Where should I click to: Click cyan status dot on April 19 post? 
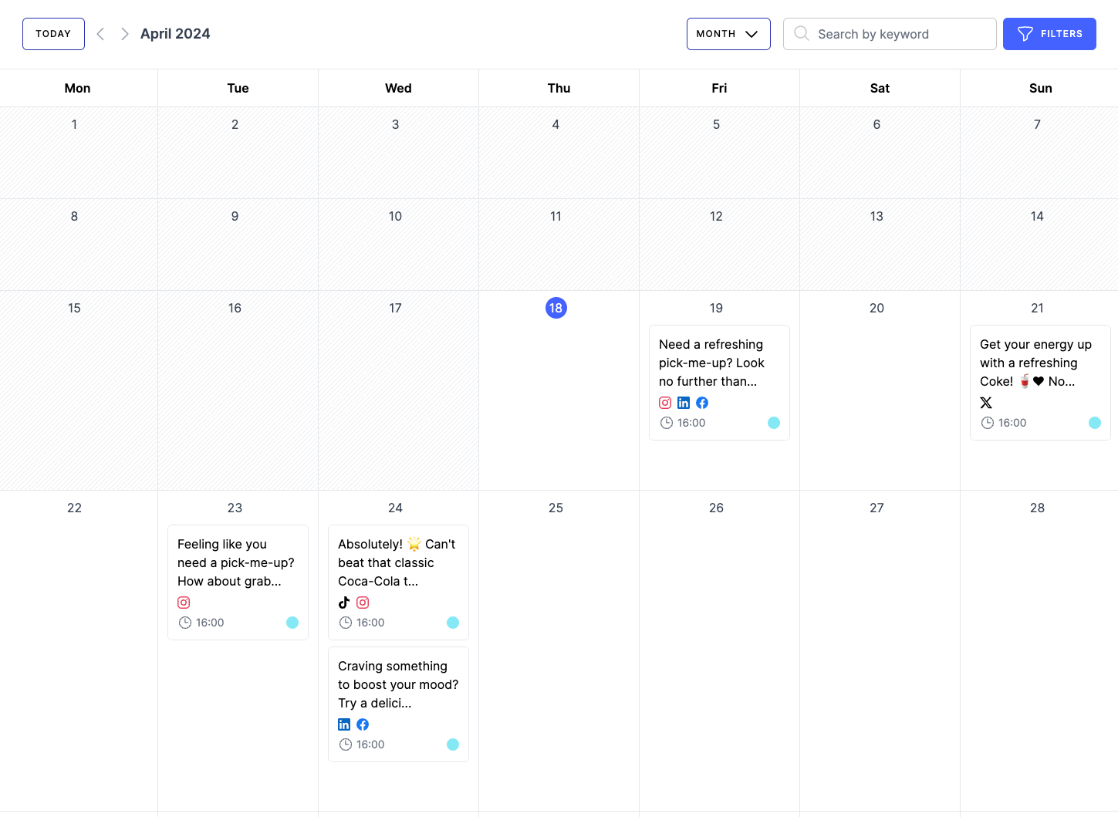774,423
